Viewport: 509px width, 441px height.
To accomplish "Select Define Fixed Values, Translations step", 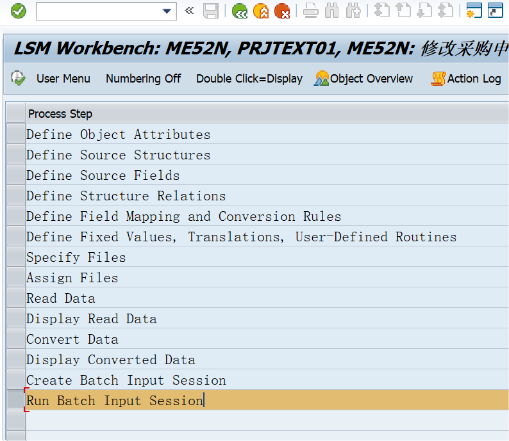I will coord(267,237).
